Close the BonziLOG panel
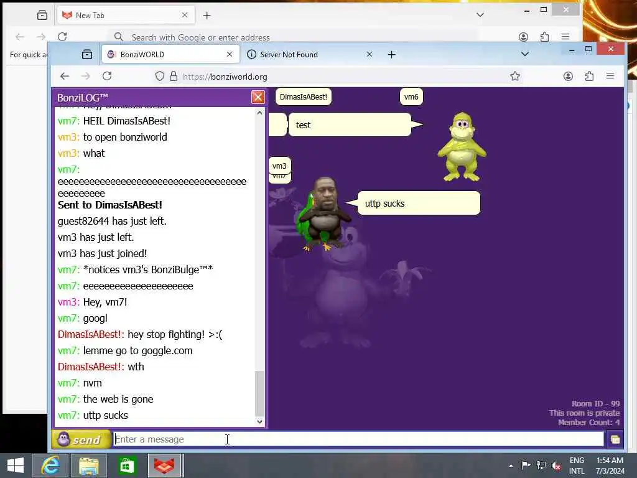637x478 pixels. click(258, 97)
